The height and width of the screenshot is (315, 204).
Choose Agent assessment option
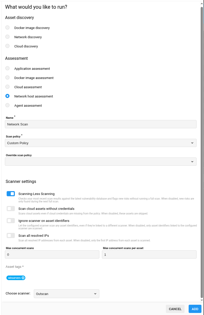point(7,105)
